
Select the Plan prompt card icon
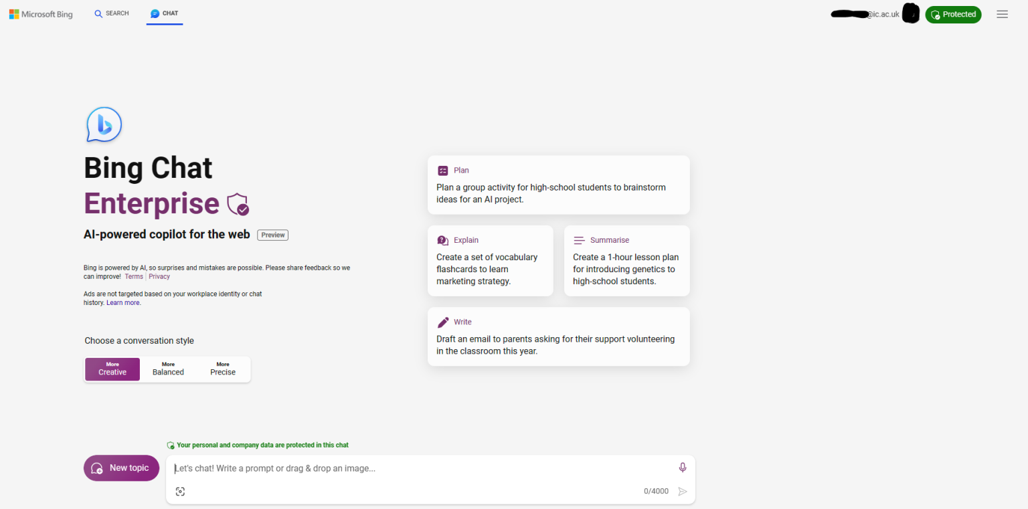(x=442, y=171)
